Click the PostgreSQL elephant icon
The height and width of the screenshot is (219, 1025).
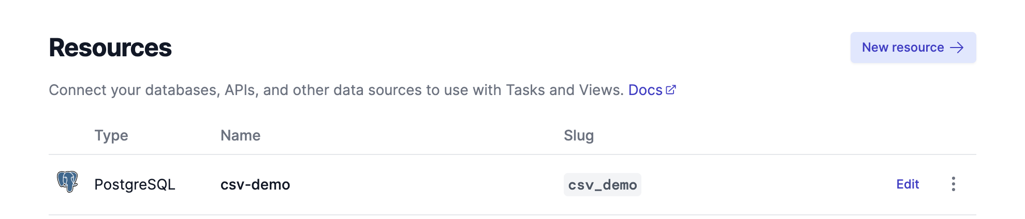click(x=67, y=182)
